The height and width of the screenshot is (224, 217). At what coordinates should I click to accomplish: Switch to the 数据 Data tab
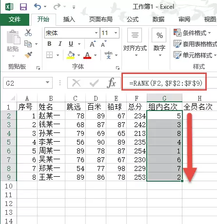[158, 19]
